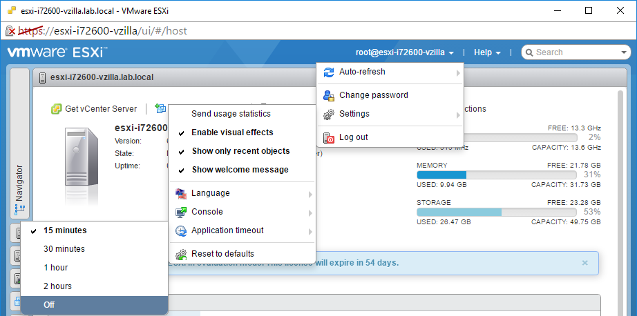
Task: Open the Help dropdown menu
Action: (488, 52)
